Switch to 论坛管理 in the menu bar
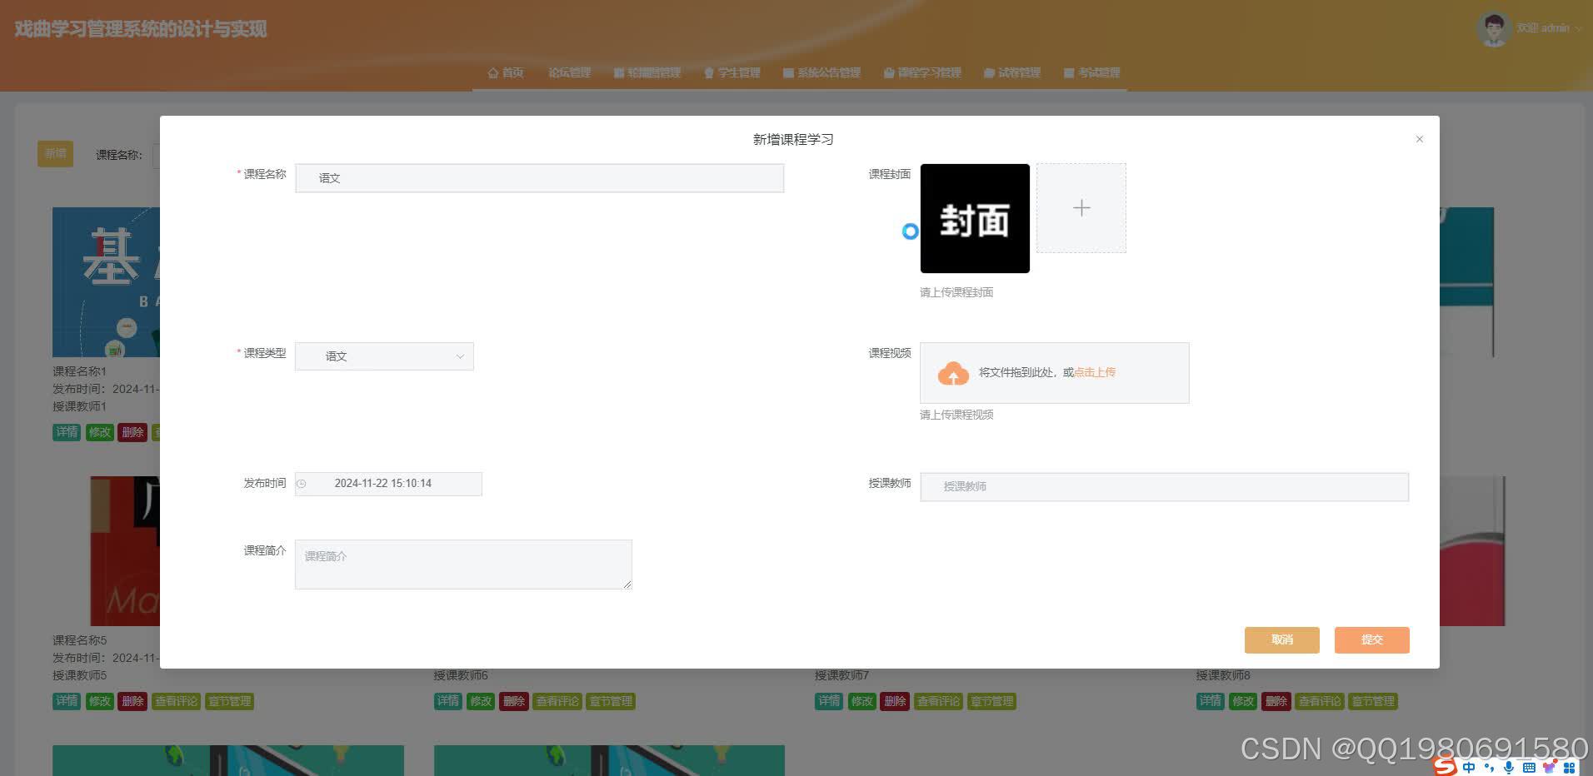Screen dimensions: 1593x776 [x=570, y=72]
